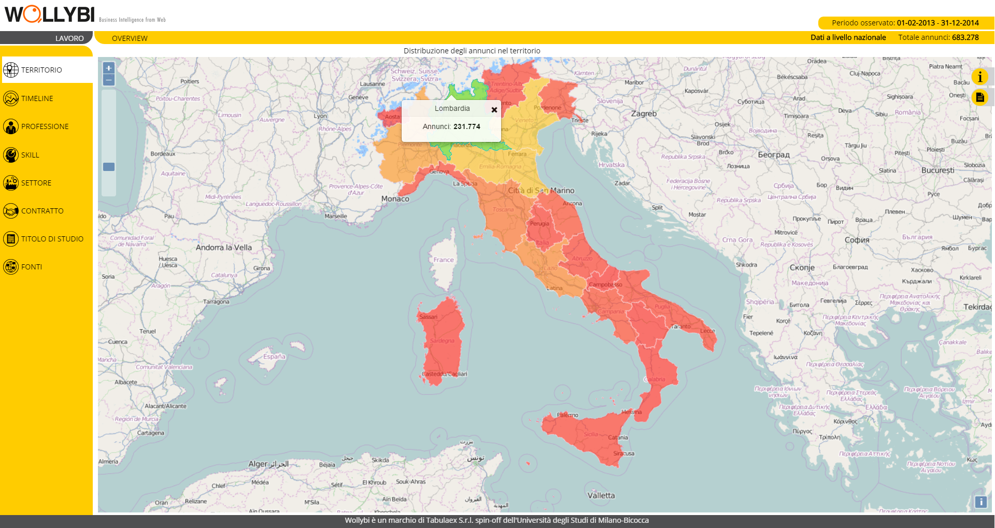Close the Lombardia popup
This screenshot has width=995, height=528.
pos(494,110)
